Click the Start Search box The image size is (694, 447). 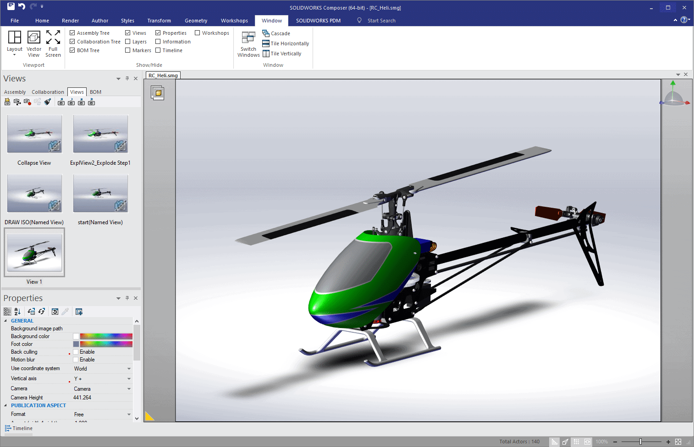point(381,21)
